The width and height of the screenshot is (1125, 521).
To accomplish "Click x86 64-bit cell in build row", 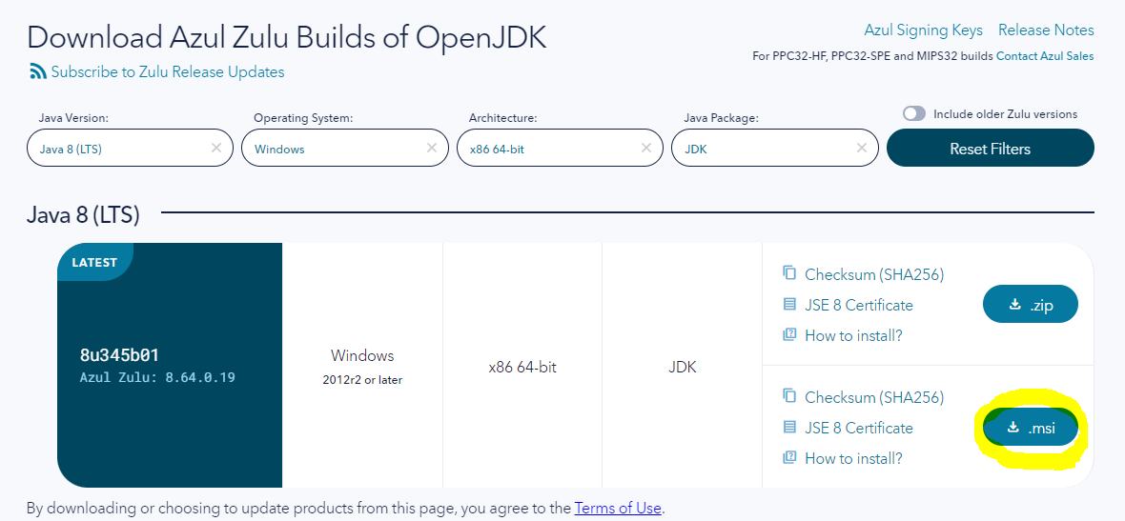I will point(522,367).
